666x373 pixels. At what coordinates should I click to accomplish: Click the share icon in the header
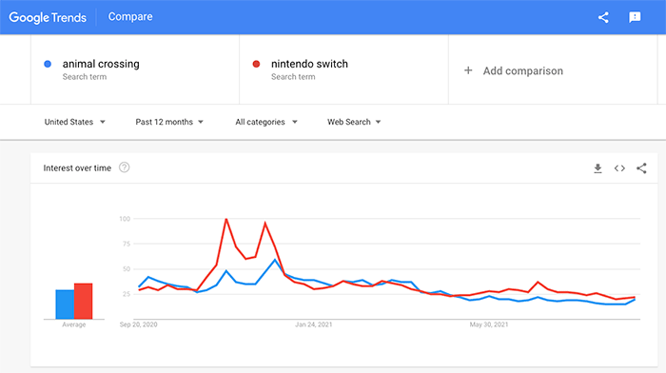[603, 17]
